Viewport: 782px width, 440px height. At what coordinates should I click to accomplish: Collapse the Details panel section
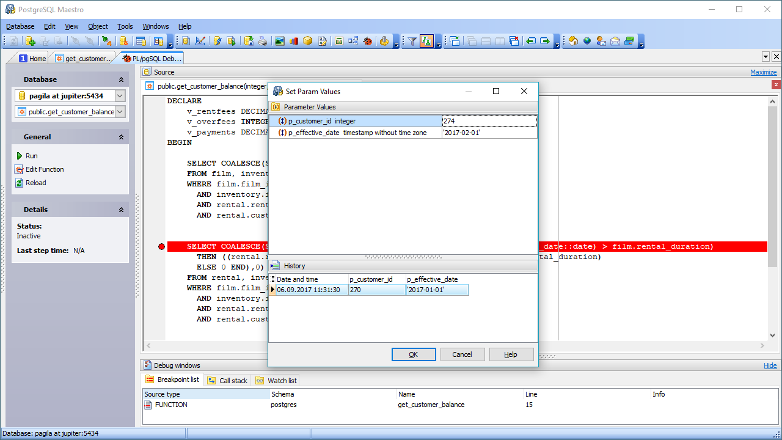pos(121,210)
